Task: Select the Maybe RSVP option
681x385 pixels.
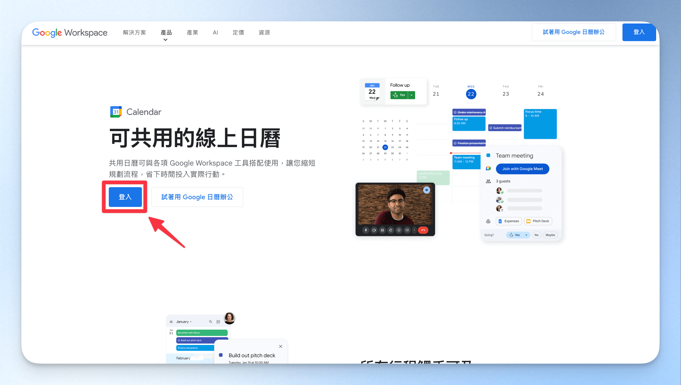Action: pyautogui.click(x=550, y=235)
